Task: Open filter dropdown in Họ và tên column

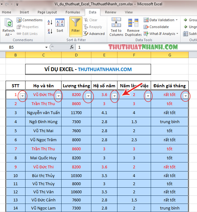Action: pos(59,96)
